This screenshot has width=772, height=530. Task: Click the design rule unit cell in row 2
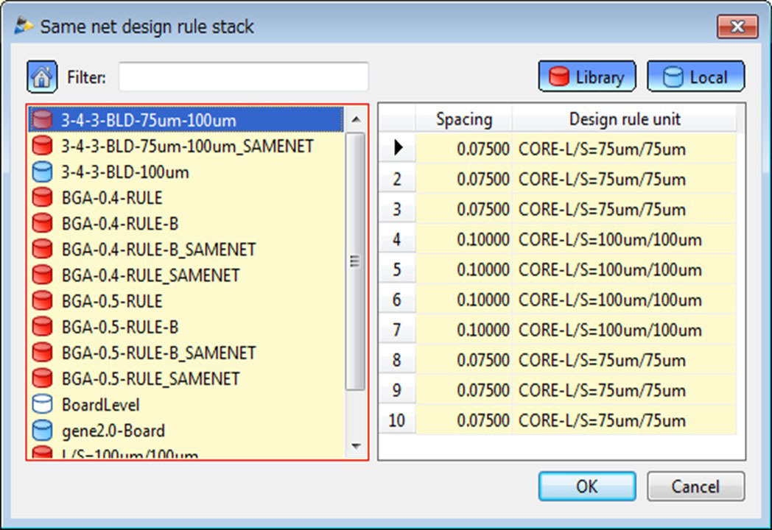point(624,179)
